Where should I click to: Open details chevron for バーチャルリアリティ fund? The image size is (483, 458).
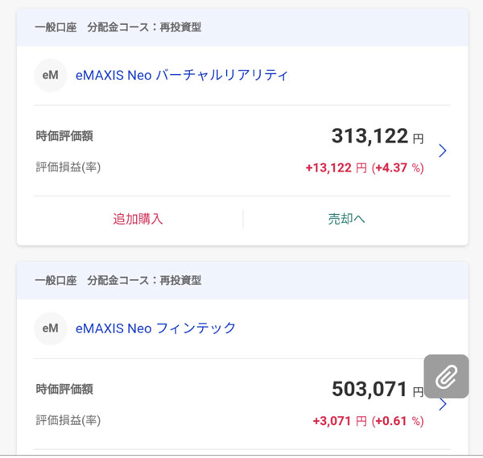(442, 151)
